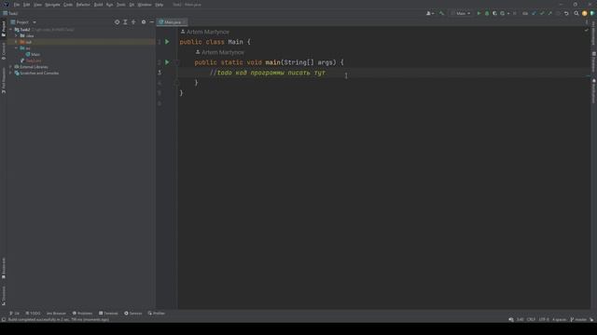The image size is (597, 335).
Task: Close the Main.java editor tab
Action: coord(185,22)
